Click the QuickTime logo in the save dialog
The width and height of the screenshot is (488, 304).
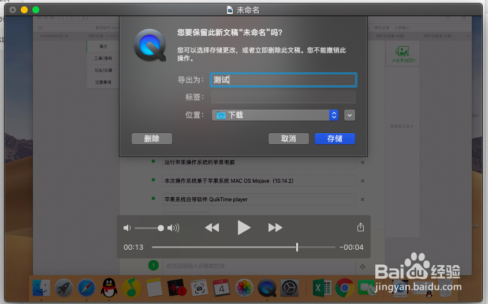click(150, 45)
